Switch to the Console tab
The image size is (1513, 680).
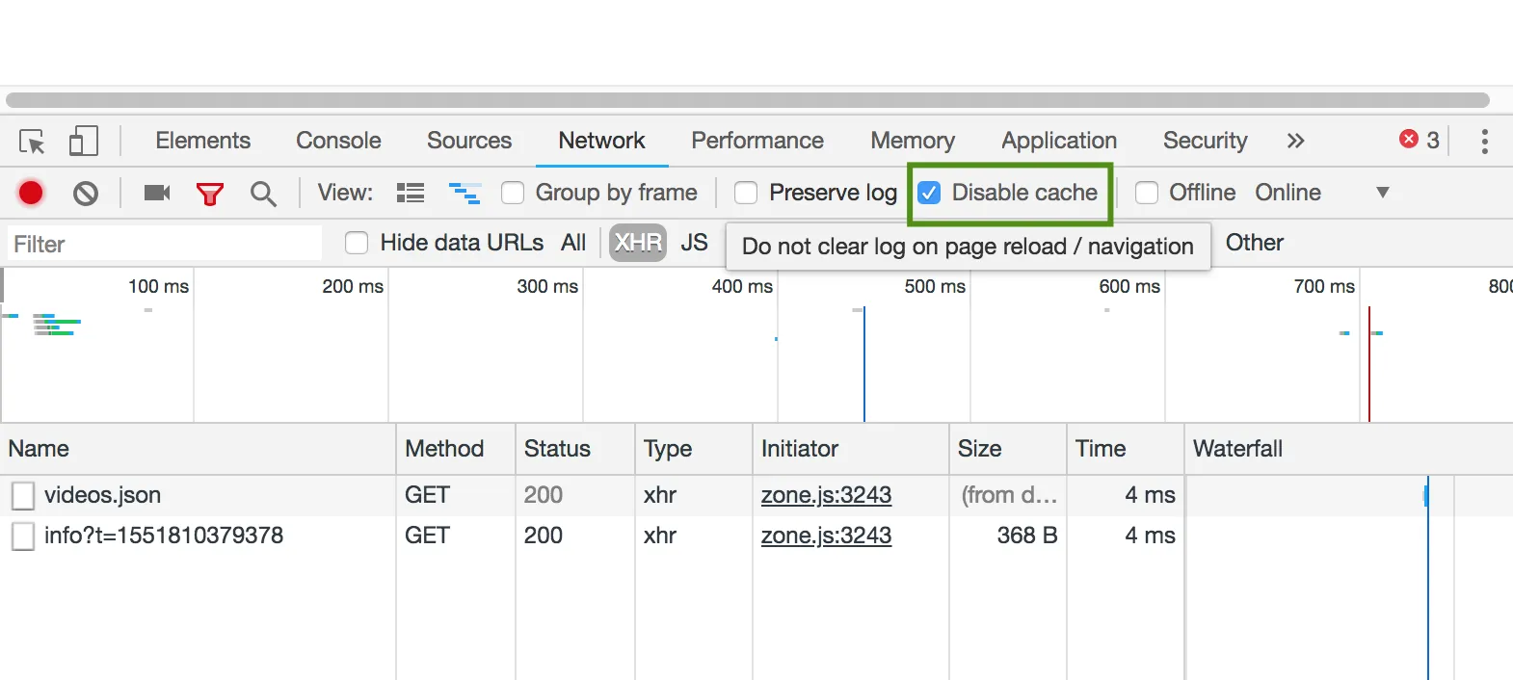click(338, 141)
